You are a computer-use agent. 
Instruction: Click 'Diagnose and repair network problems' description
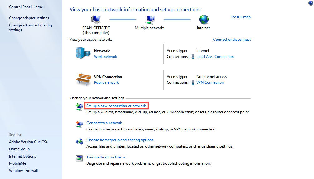pyautogui.click(x=149, y=163)
